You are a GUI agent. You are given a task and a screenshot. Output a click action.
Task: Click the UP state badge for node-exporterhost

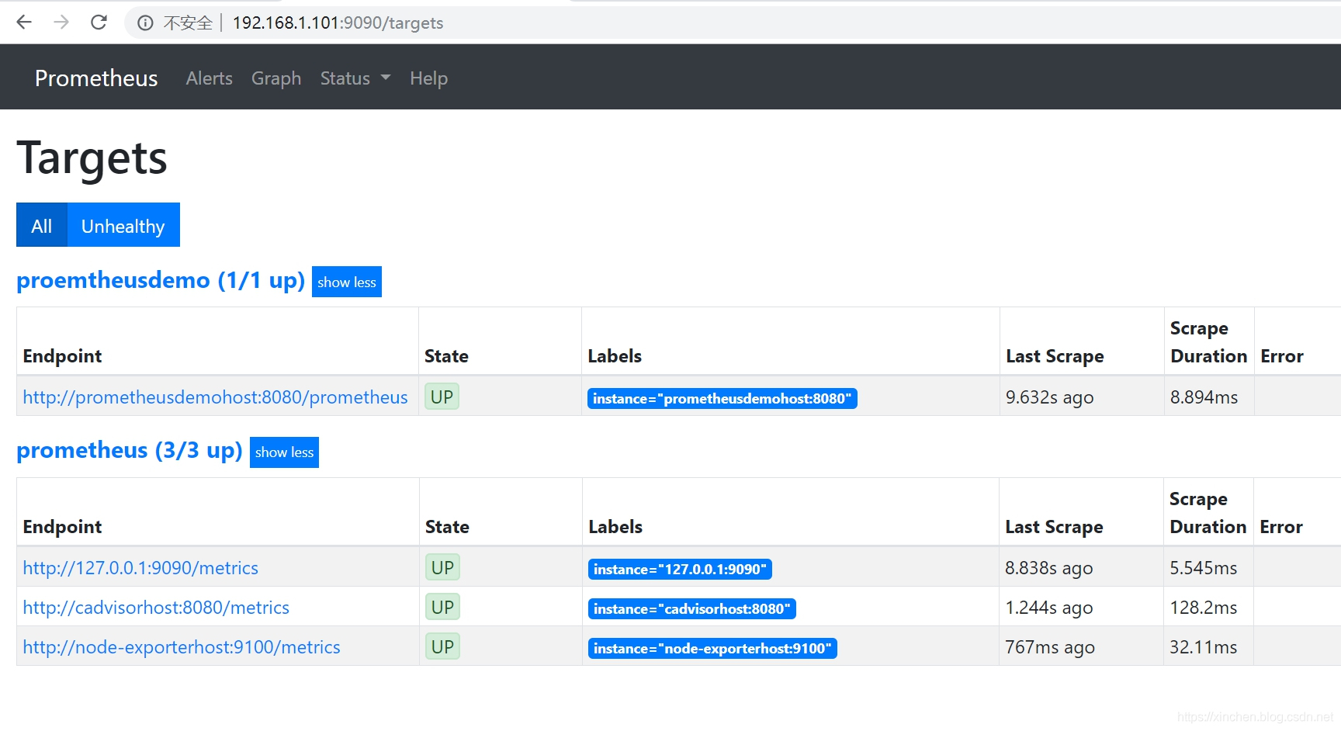pyautogui.click(x=442, y=646)
